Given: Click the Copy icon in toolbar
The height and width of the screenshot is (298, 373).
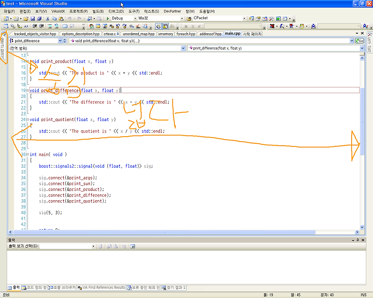Looking at the screenshot, I should point(54,19).
